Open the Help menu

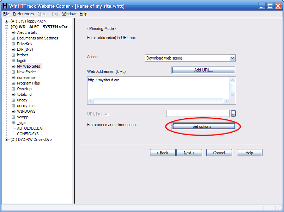[84, 14]
